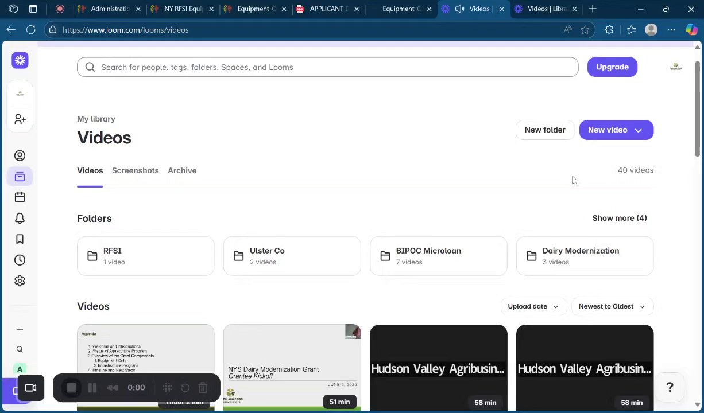The height and width of the screenshot is (413, 704).
Task: Open the favorites list icon in the toolbar
Action: (x=631, y=30)
